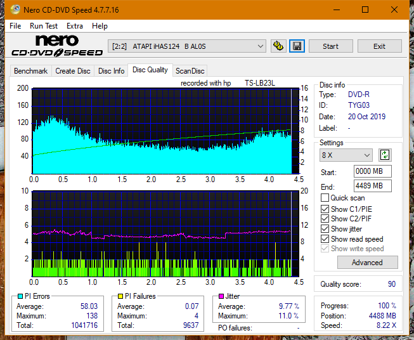Viewport: 414px width, 340px height.
Task: Uncheck Show C2/PIF checkbox
Action: tap(325, 219)
